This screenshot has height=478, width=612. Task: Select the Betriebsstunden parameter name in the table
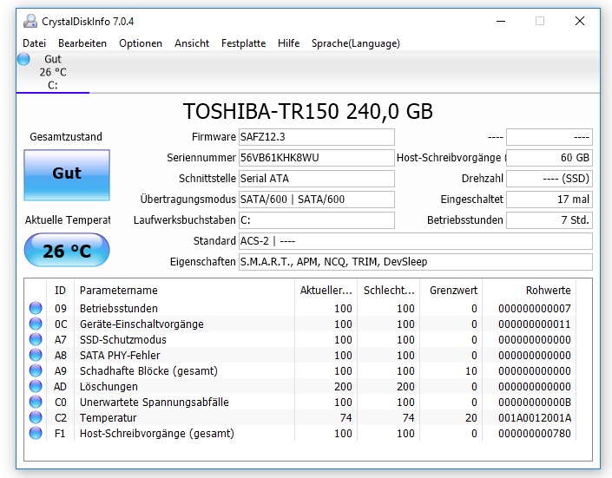[x=119, y=308]
